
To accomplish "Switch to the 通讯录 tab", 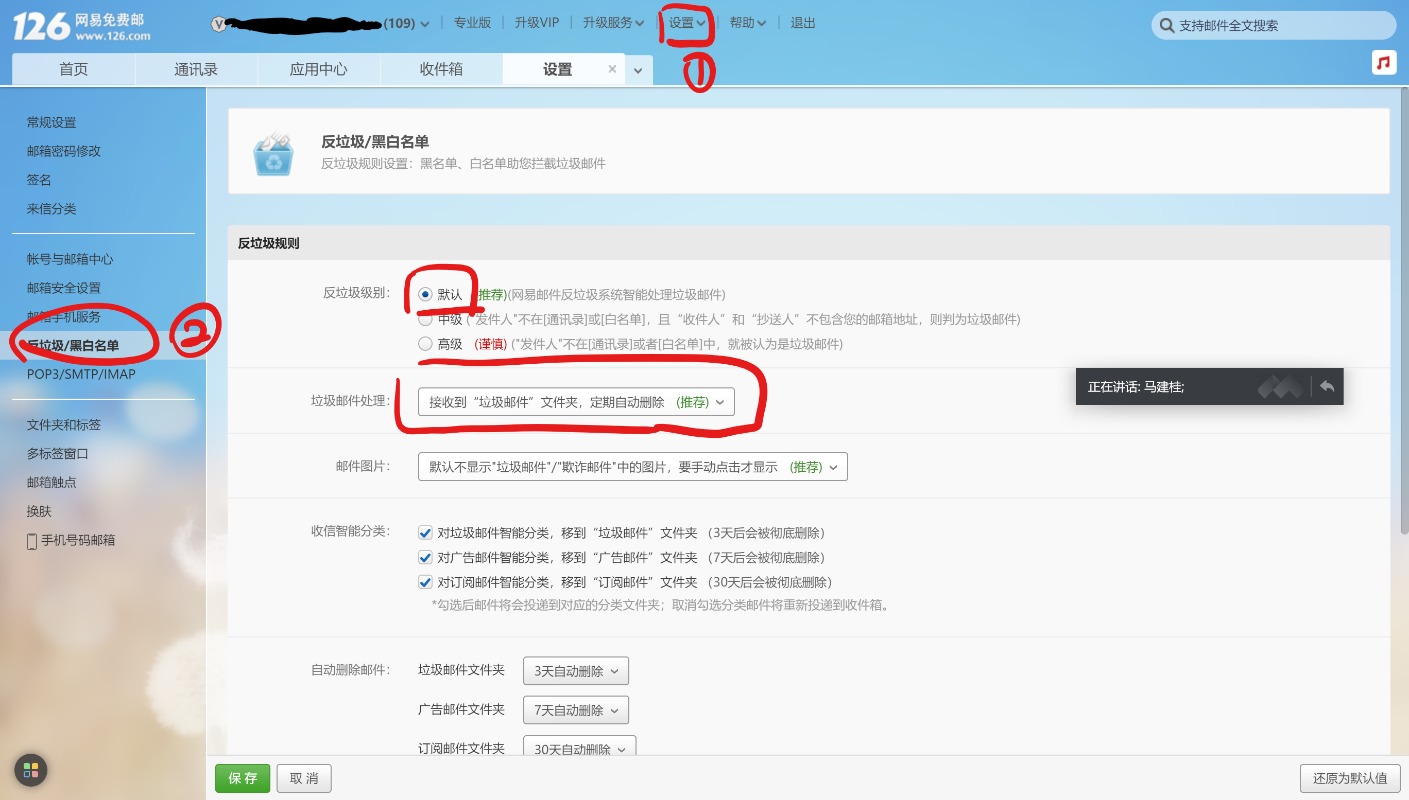I will (195, 69).
